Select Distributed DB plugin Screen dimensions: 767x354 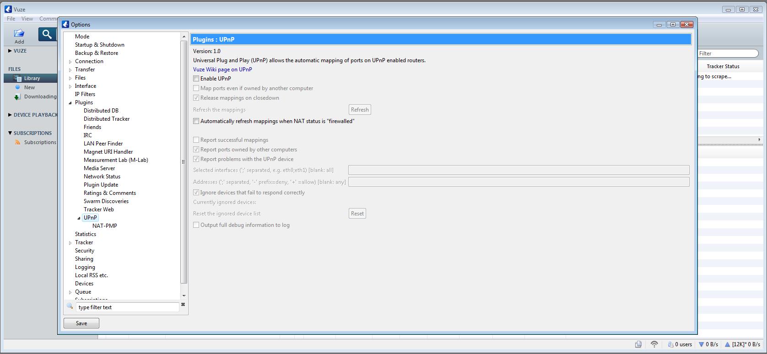click(x=101, y=111)
